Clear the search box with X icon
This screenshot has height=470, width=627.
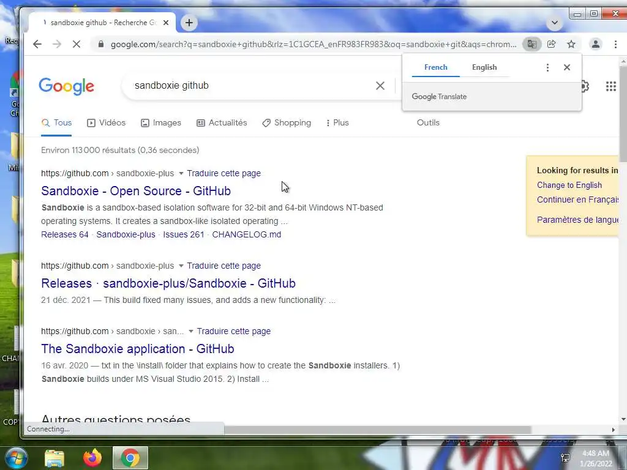coord(380,86)
